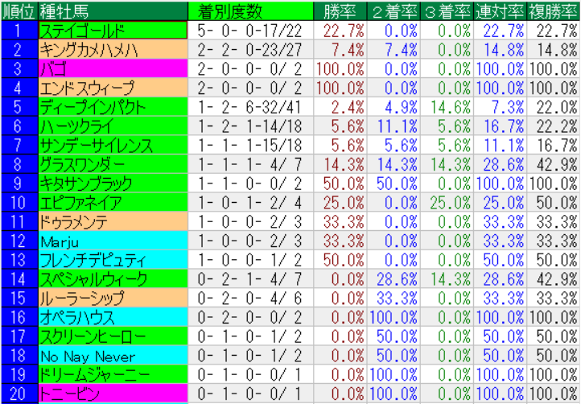The width and height of the screenshot is (581, 404).
Task: Click the スペシャルウィーク sire cell
Action: pos(113,279)
